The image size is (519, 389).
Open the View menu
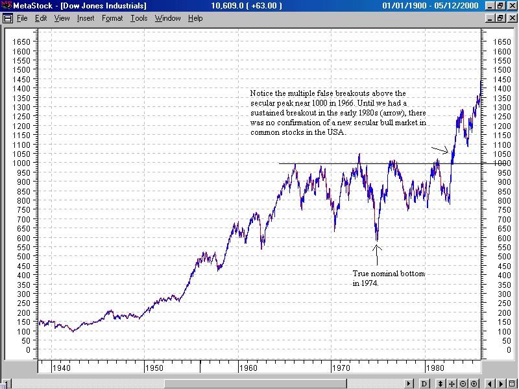62,18
